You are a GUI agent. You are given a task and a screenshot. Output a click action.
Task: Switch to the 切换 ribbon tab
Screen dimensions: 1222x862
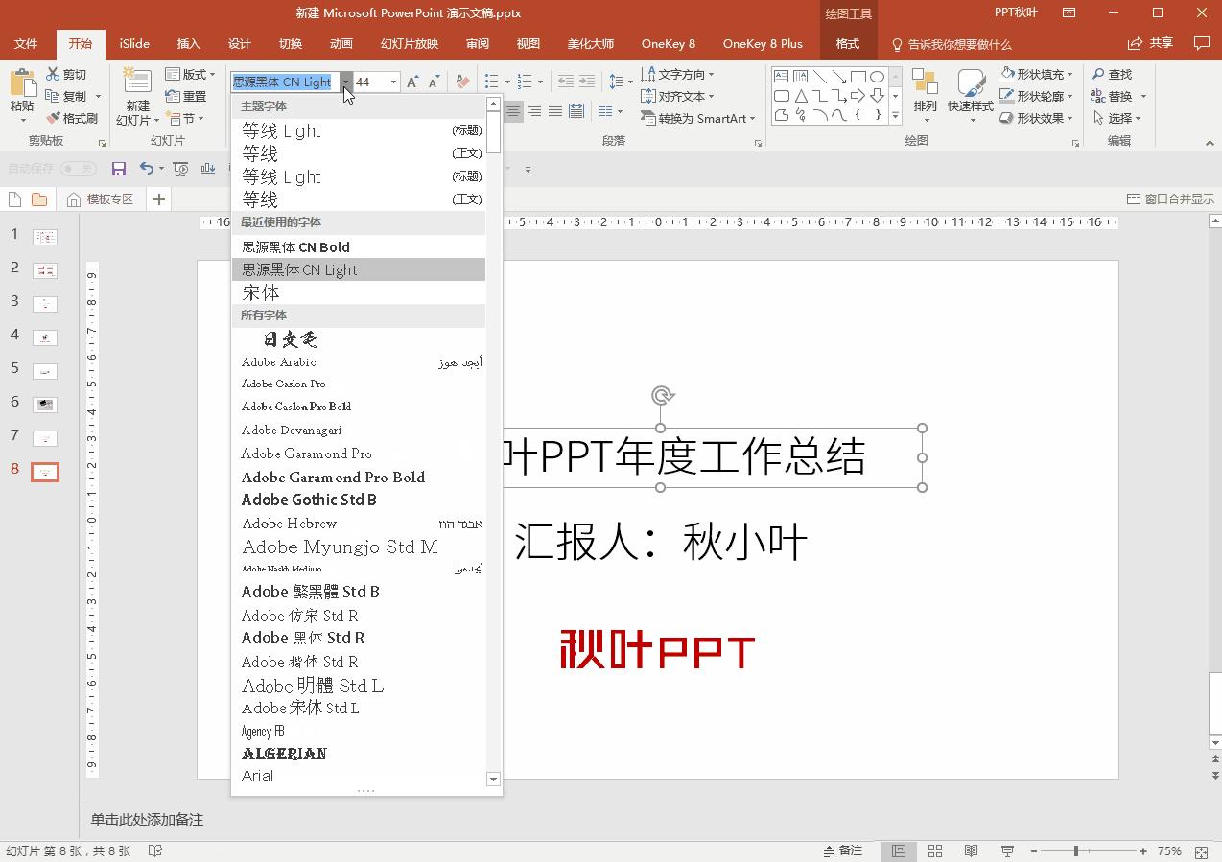(292, 43)
